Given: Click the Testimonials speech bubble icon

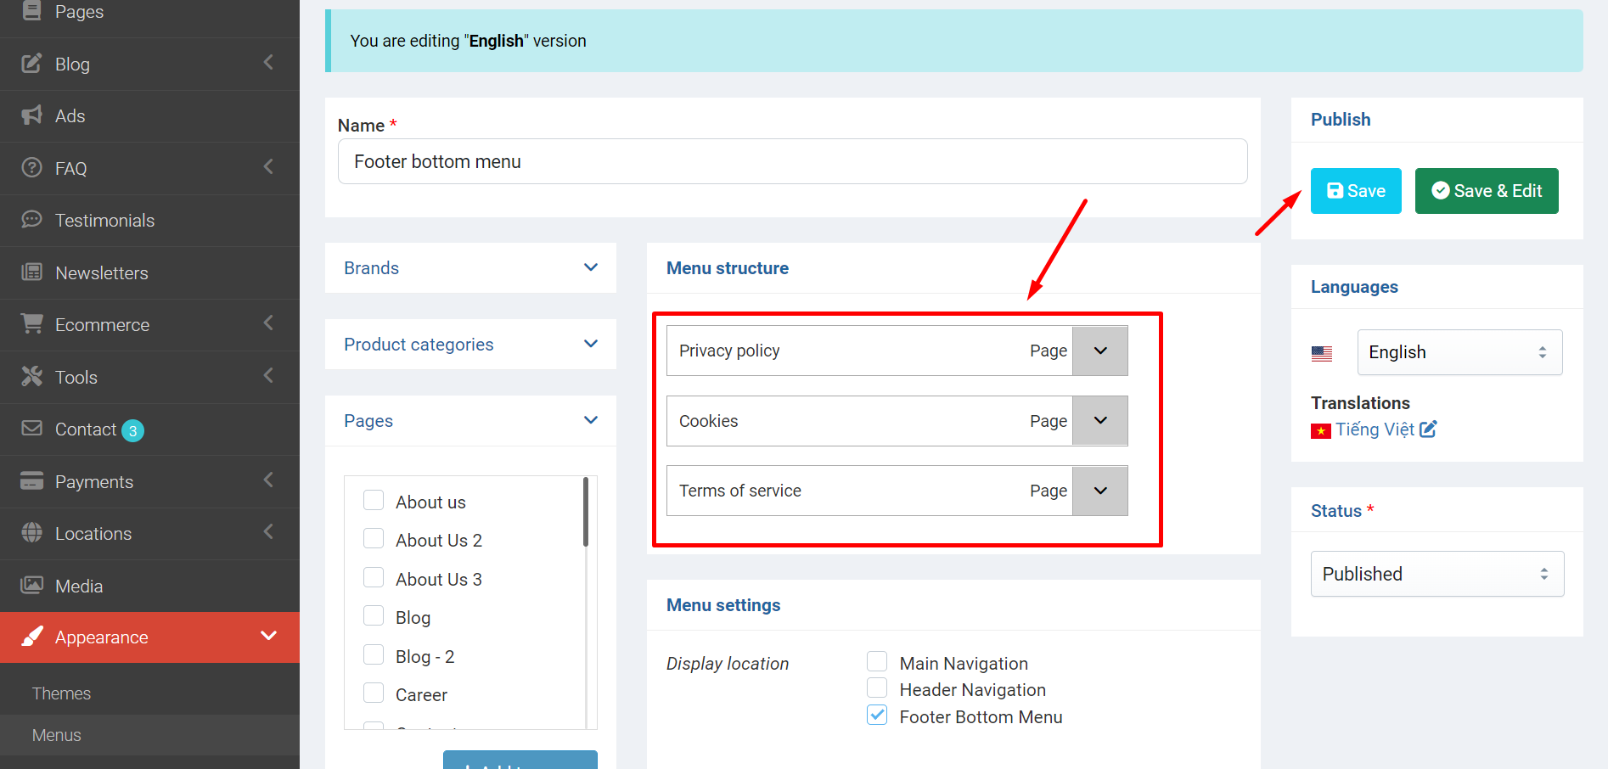Looking at the screenshot, I should click(x=31, y=220).
